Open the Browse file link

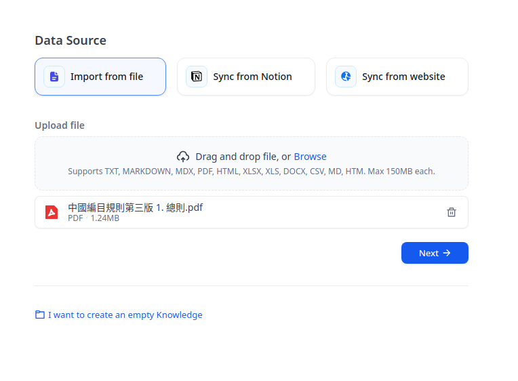(x=310, y=157)
